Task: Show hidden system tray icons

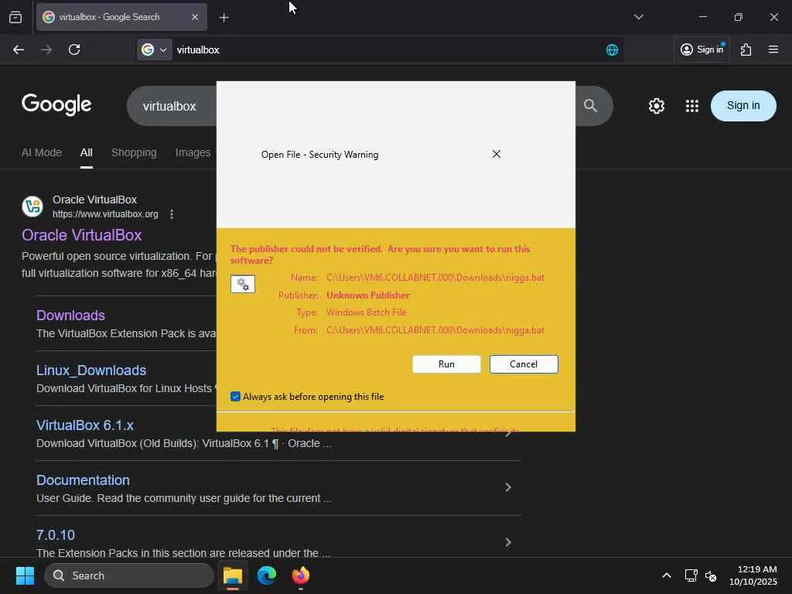Action: click(x=667, y=575)
